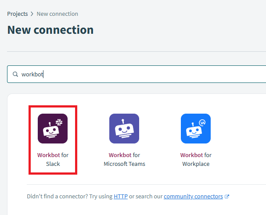Click the Workbot for Slack label

[53, 159]
